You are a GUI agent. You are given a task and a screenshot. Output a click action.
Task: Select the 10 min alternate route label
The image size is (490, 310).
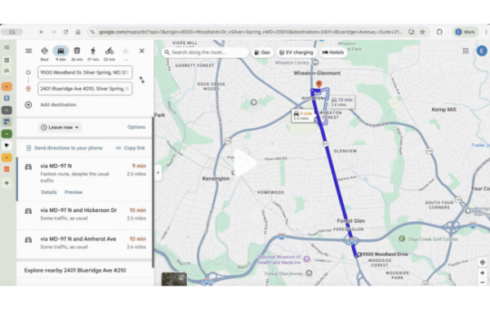[341, 102]
